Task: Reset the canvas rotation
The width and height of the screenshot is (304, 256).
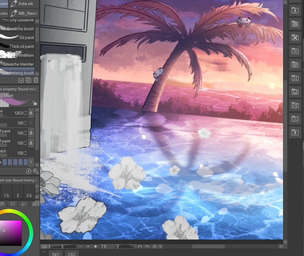Action: [154, 247]
